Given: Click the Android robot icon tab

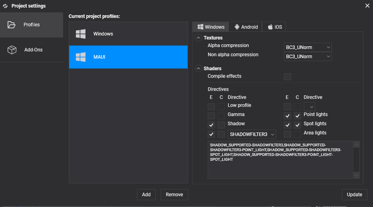Looking at the screenshot, I should click(x=237, y=27).
